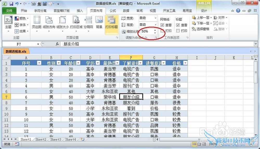The width and height of the screenshot is (260, 149).
Task: Click the Save icon in quick access
Action: pyautogui.click(x=11, y=4)
